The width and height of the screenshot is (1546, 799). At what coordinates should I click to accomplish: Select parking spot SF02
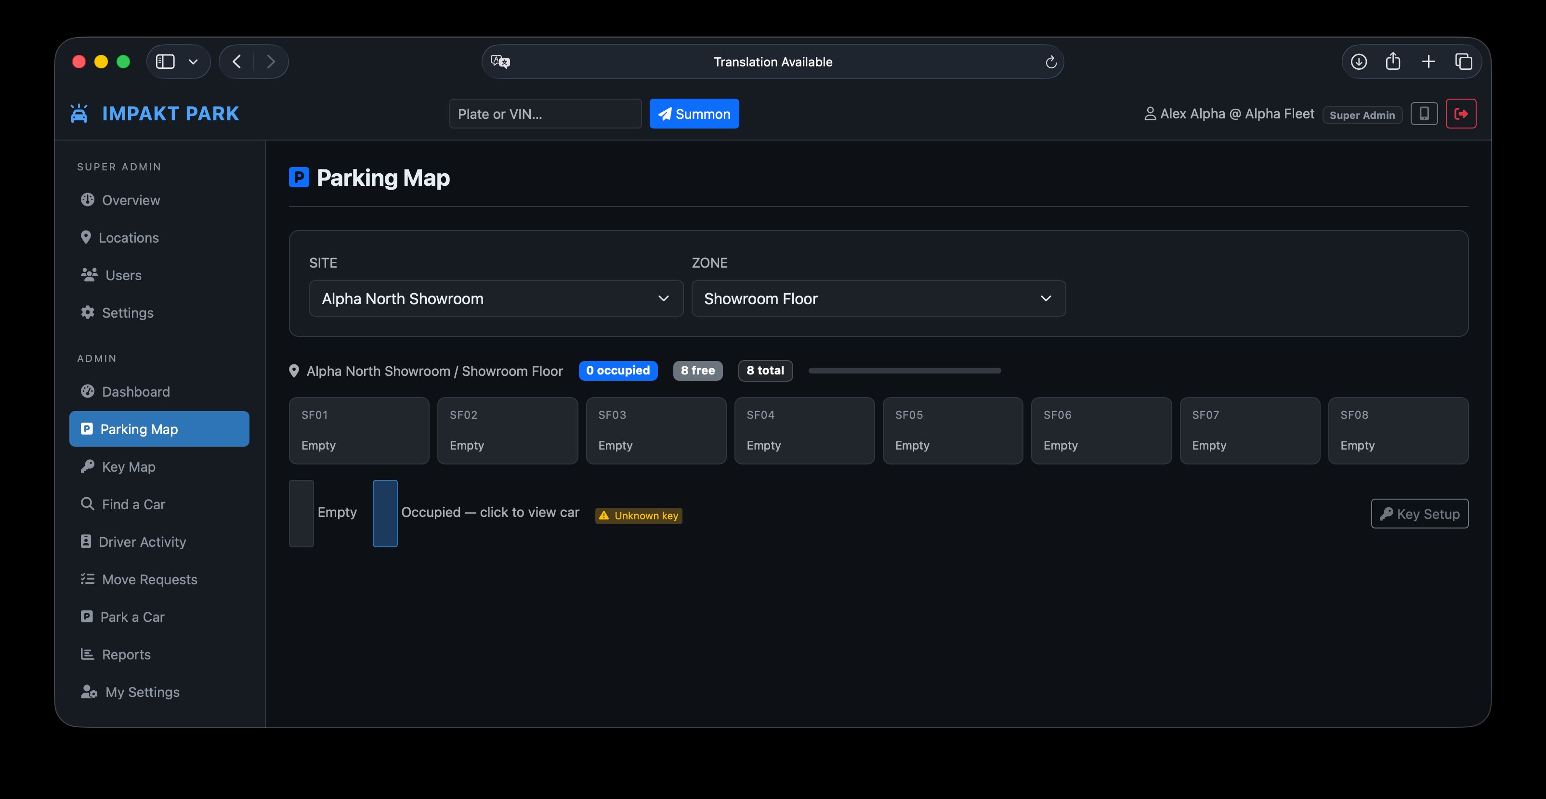tap(507, 431)
